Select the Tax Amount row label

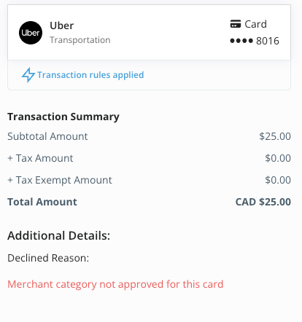[x=40, y=158]
